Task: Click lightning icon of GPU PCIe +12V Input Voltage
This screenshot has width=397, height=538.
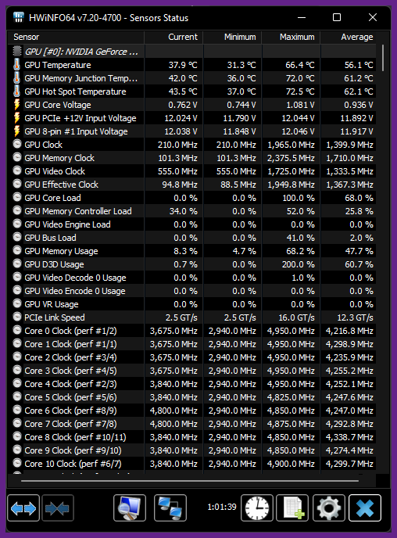Action: tap(16, 117)
